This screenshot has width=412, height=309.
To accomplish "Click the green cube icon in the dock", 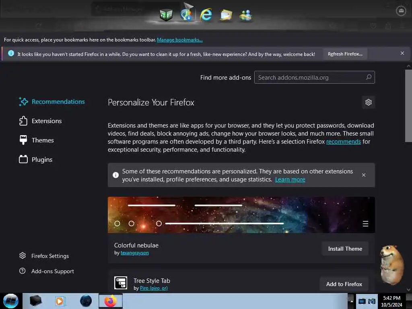I will pos(166,14).
